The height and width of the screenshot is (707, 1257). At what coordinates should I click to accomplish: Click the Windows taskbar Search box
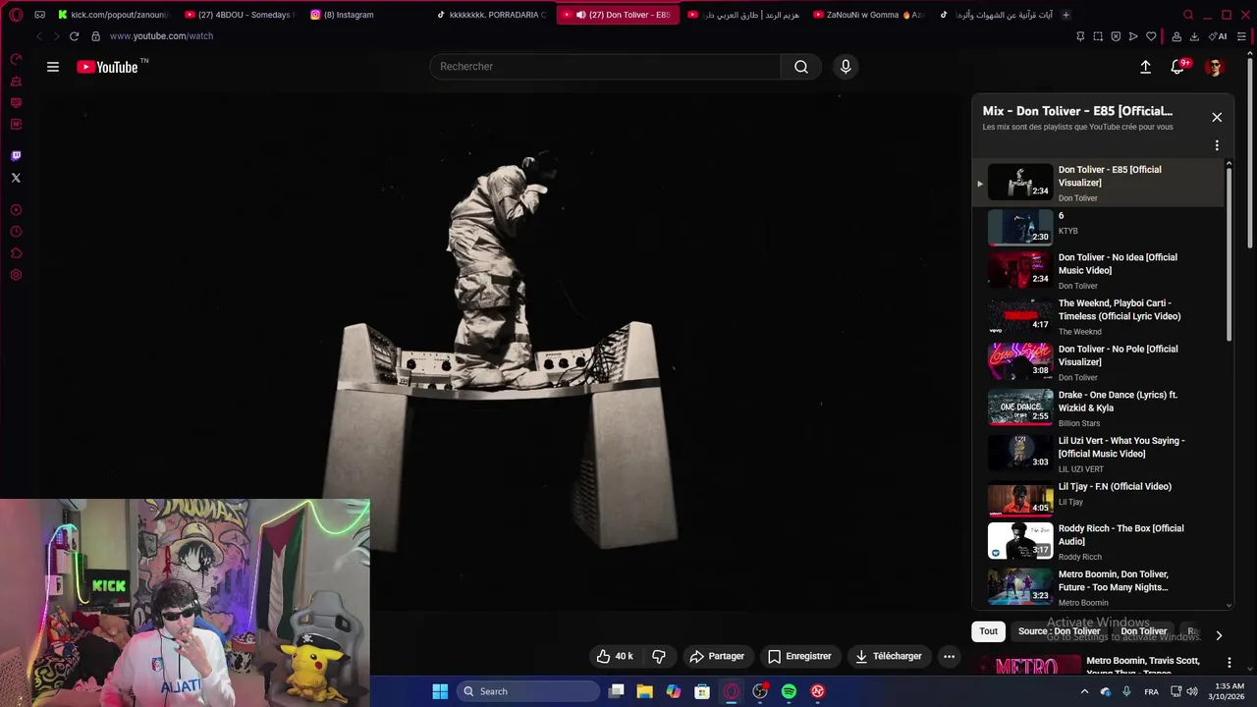point(528,691)
